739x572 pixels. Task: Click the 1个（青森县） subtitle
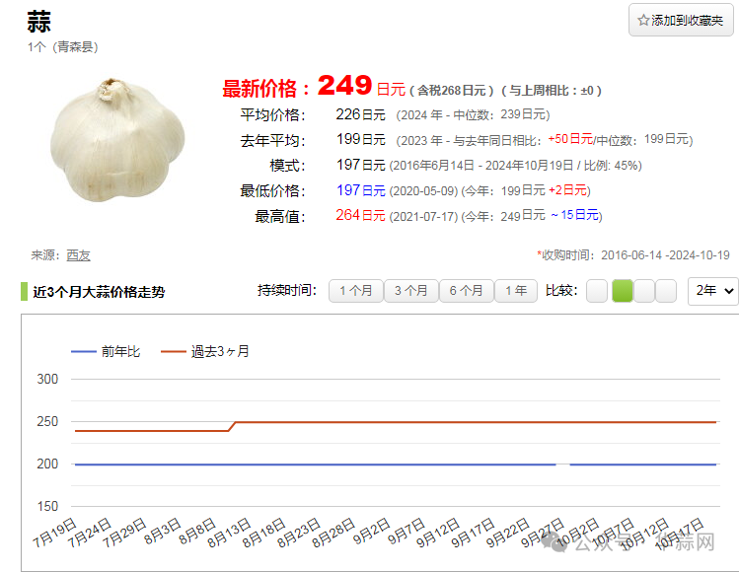point(63,47)
